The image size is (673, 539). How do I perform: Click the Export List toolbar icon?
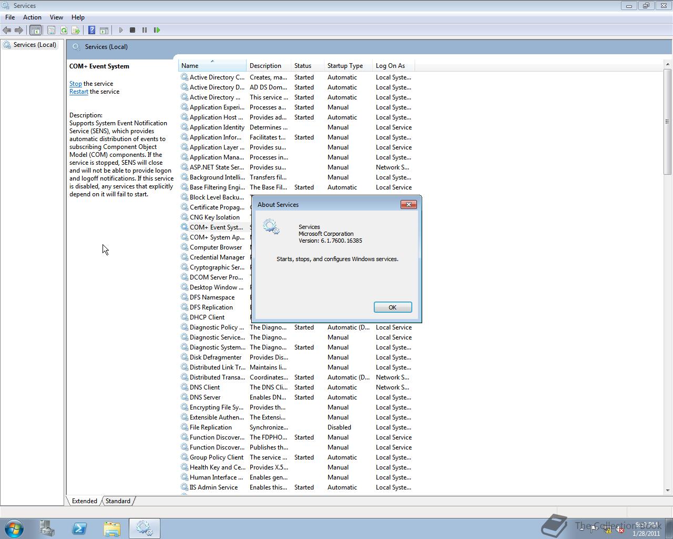click(76, 30)
